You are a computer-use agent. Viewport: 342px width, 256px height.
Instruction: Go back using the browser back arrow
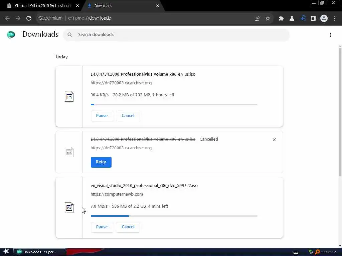click(7, 18)
